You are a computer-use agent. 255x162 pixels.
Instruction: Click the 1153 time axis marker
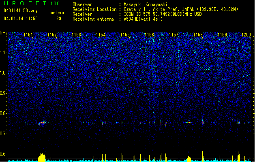coord(77,35)
